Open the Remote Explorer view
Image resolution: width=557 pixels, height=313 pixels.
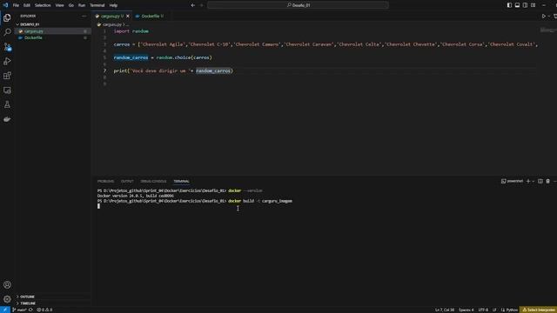tap(7, 90)
